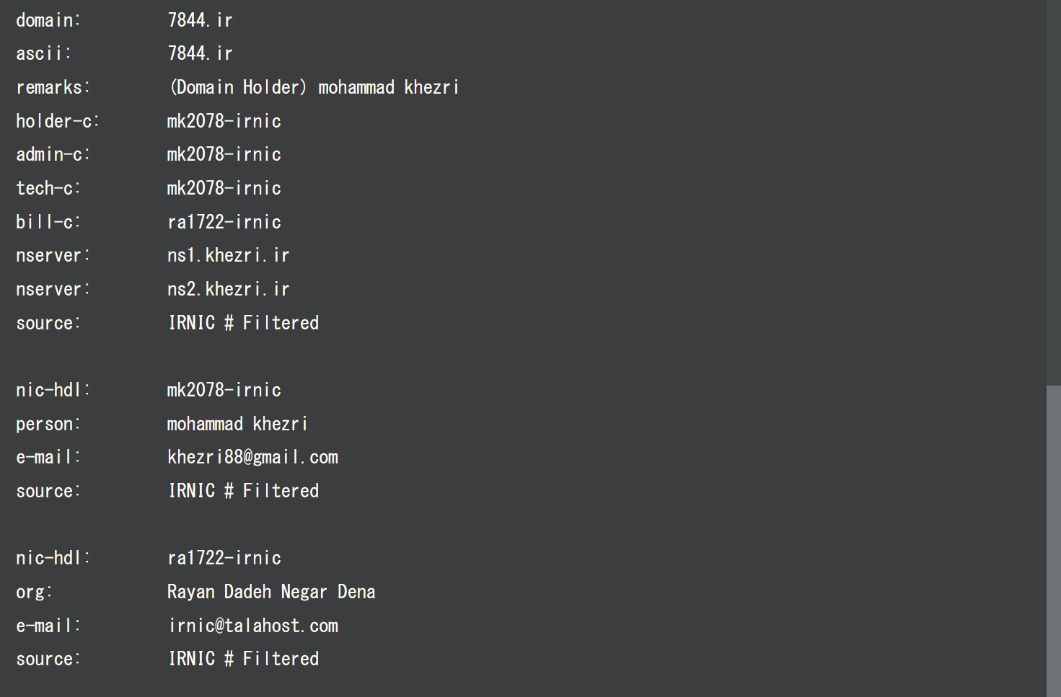Click mohammad khezri beside the person label
This screenshot has height=697, width=1061.
[x=237, y=424]
